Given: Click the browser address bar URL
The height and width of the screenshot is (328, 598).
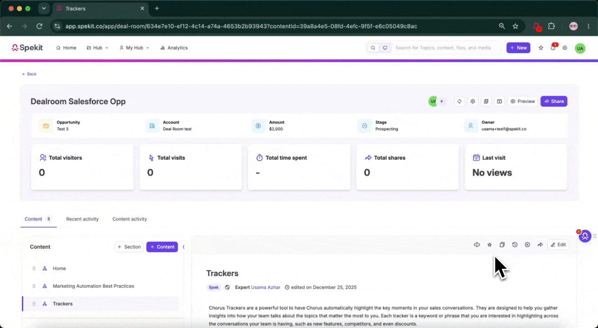Looking at the screenshot, I should point(241,26).
